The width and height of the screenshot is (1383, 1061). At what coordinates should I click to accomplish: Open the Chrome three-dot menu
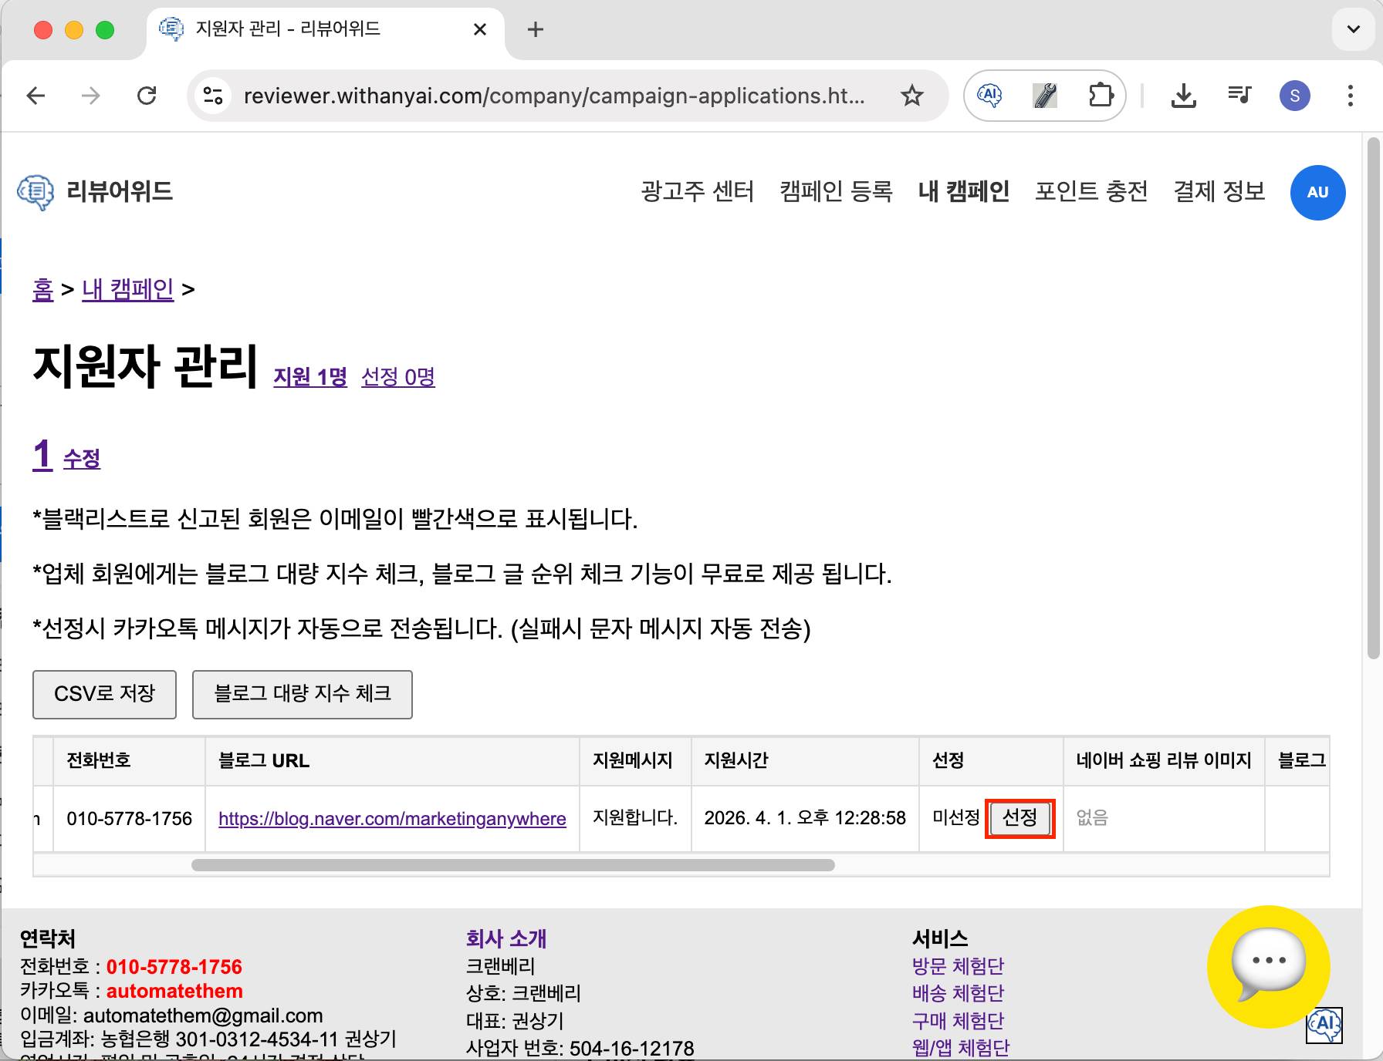click(1350, 96)
